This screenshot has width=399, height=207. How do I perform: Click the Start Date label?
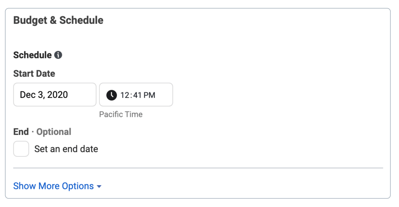34,74
